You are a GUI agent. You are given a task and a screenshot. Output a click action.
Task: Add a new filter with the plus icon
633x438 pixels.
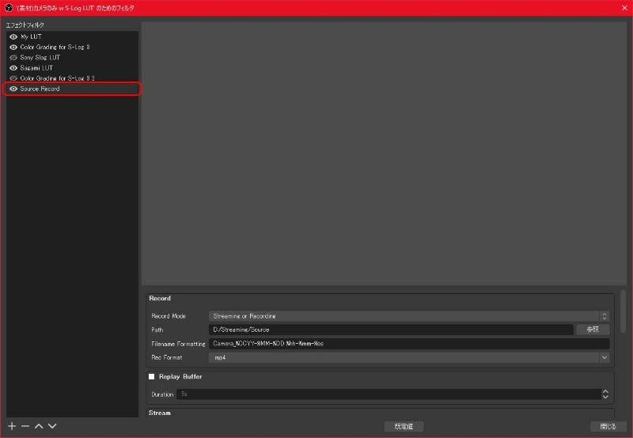pyautogui.click(x=12, y=426)
